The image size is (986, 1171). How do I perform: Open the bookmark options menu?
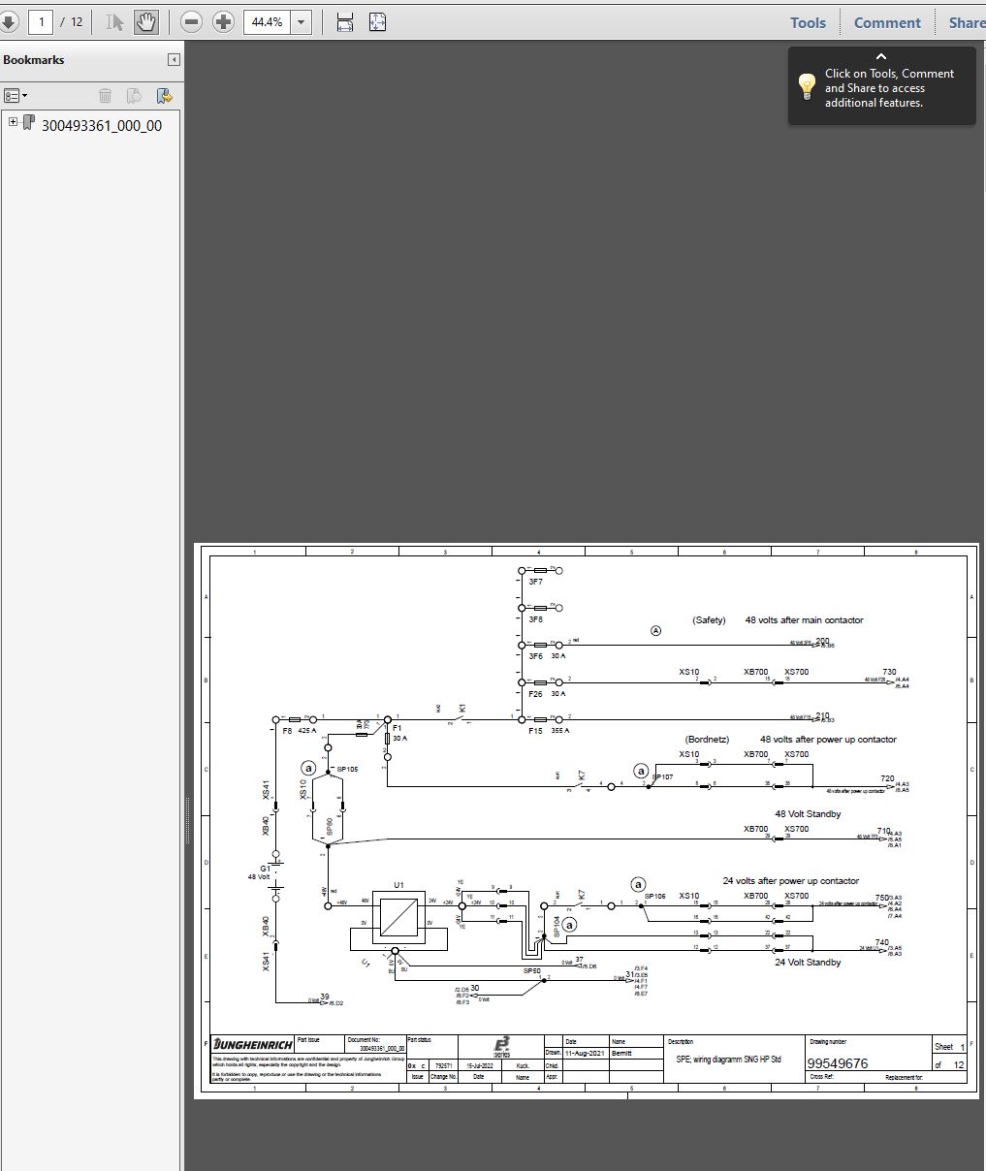[x=16, y=95]
